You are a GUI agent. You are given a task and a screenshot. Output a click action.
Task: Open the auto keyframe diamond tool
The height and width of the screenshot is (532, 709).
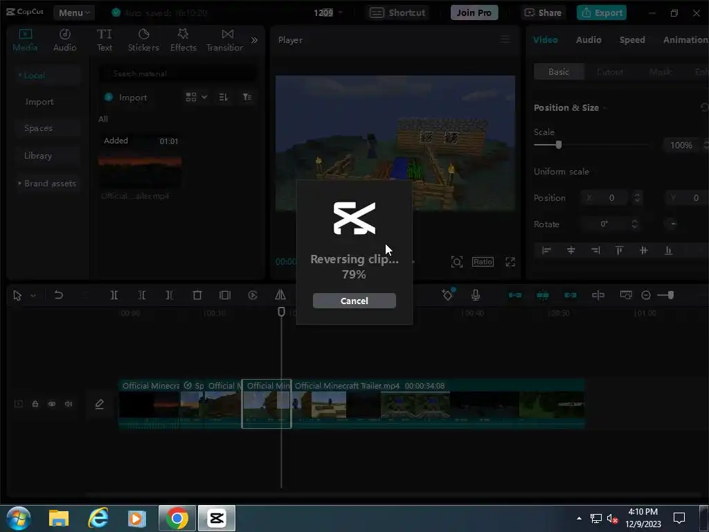(x=448, y=294)
